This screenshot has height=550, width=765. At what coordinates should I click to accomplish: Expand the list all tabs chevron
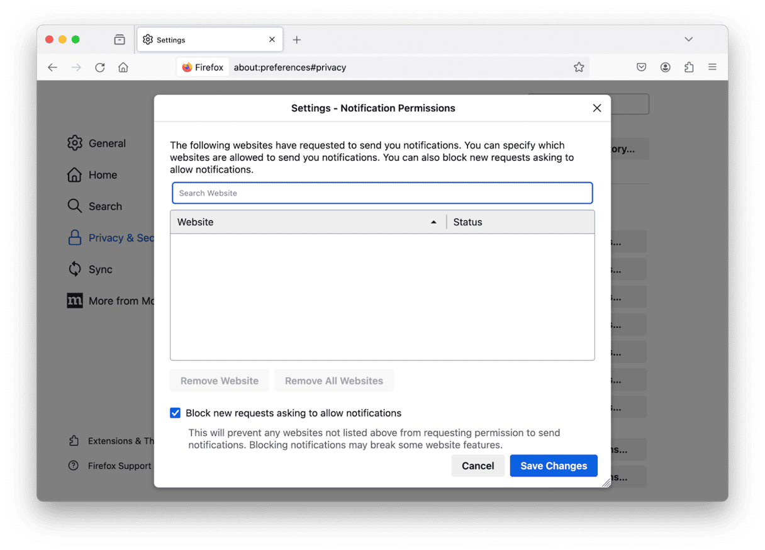coord(688,40)
